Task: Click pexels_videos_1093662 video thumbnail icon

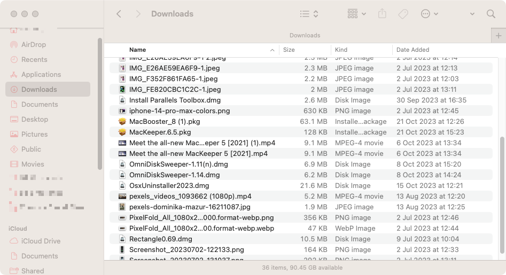Action: 122,197
